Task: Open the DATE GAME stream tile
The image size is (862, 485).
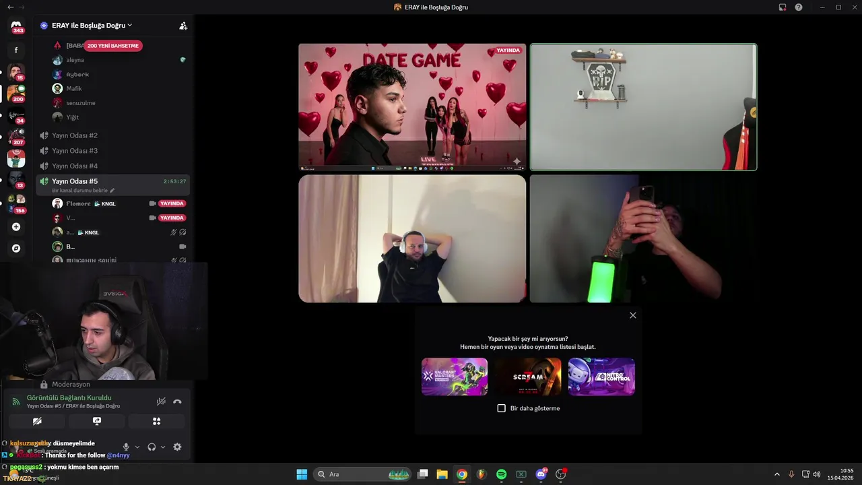Action: coord(412,107)
